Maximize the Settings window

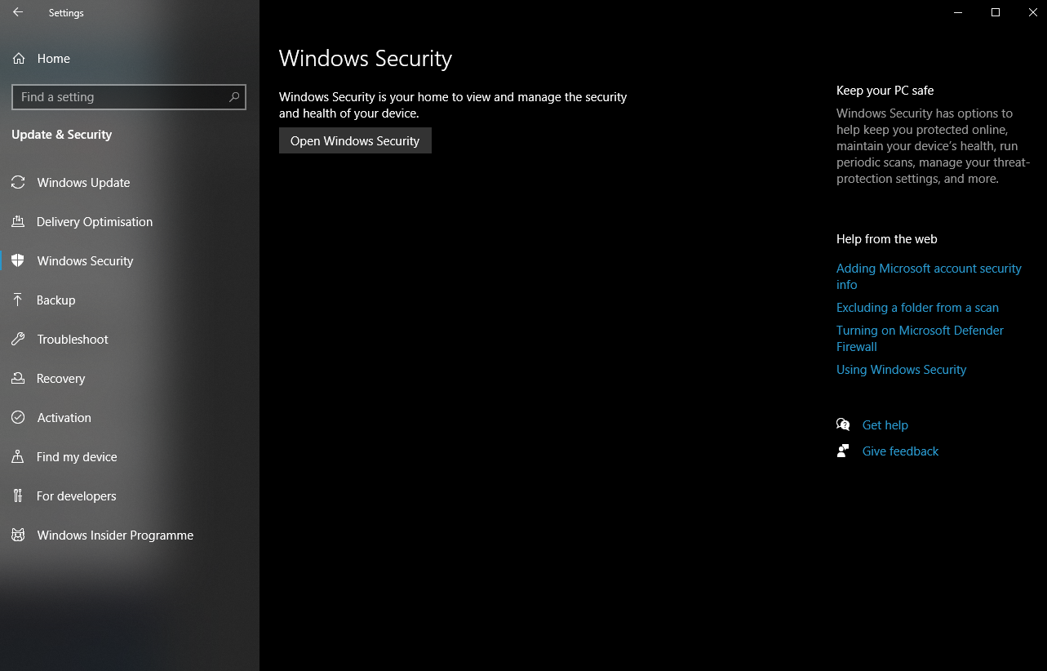pos(996,12)
